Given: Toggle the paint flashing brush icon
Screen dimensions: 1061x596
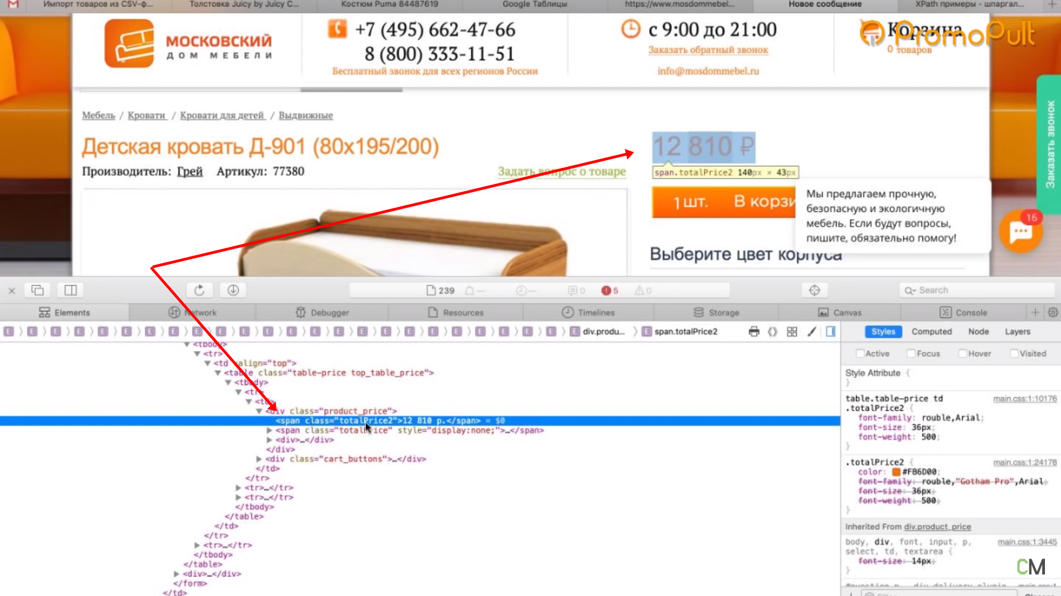Looking at the screenshot, I should pyautogui.click(x=811, y=331).
